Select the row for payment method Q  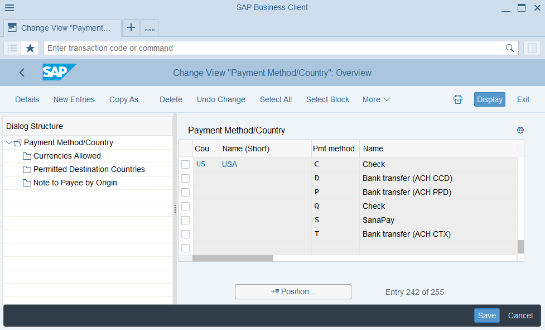point(186,206)
